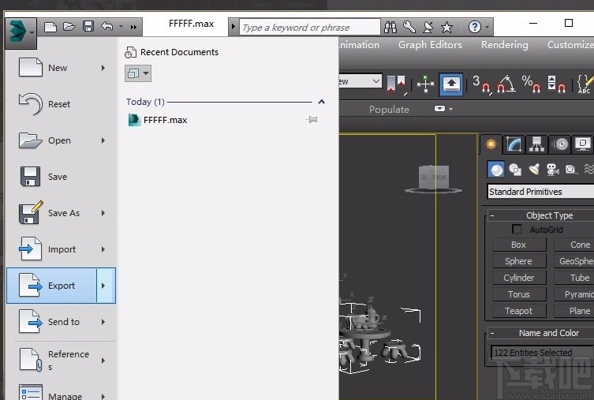The width and height of the screenshot is (594, 400).
Task: Select Cameras category icon
Action: click(553, 170)
